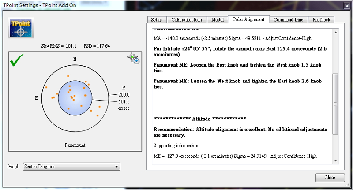Click the 200.0 radius label
Viewport: 353px width, 190px height.
point(124,95)
